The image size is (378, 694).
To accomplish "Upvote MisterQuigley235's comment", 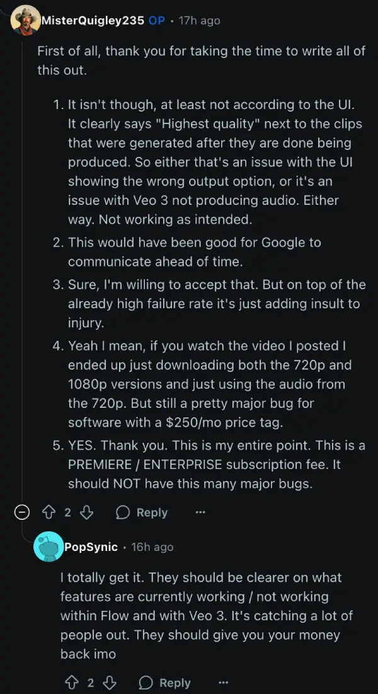I will (48, 512).
